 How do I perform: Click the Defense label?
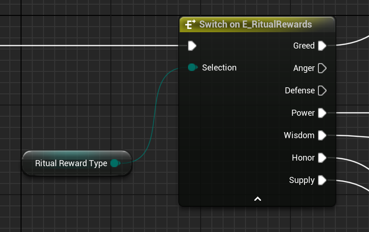(300, 91)
